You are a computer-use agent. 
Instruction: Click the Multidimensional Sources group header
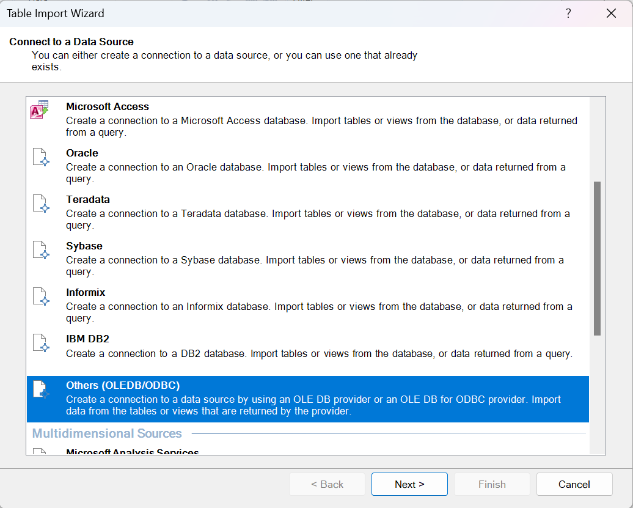tap(107, 433)
